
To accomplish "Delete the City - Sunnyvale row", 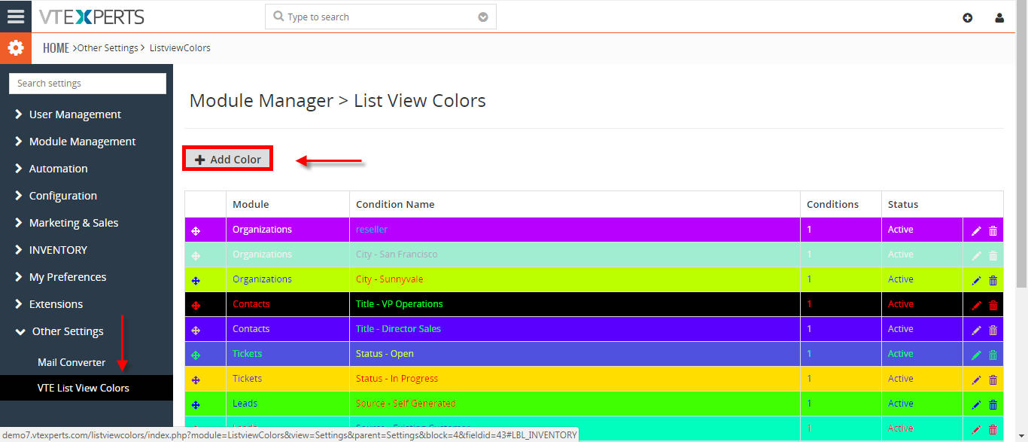I will coord(993,280).
